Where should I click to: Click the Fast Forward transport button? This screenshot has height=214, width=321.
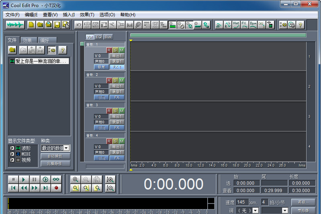35,188
